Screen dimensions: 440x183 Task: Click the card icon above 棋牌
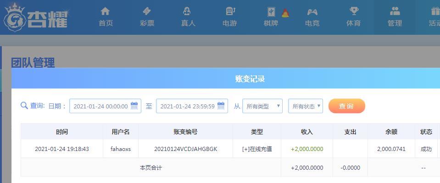coord(271,12)
